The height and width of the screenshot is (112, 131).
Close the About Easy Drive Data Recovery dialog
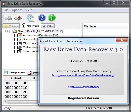(122, 40)
